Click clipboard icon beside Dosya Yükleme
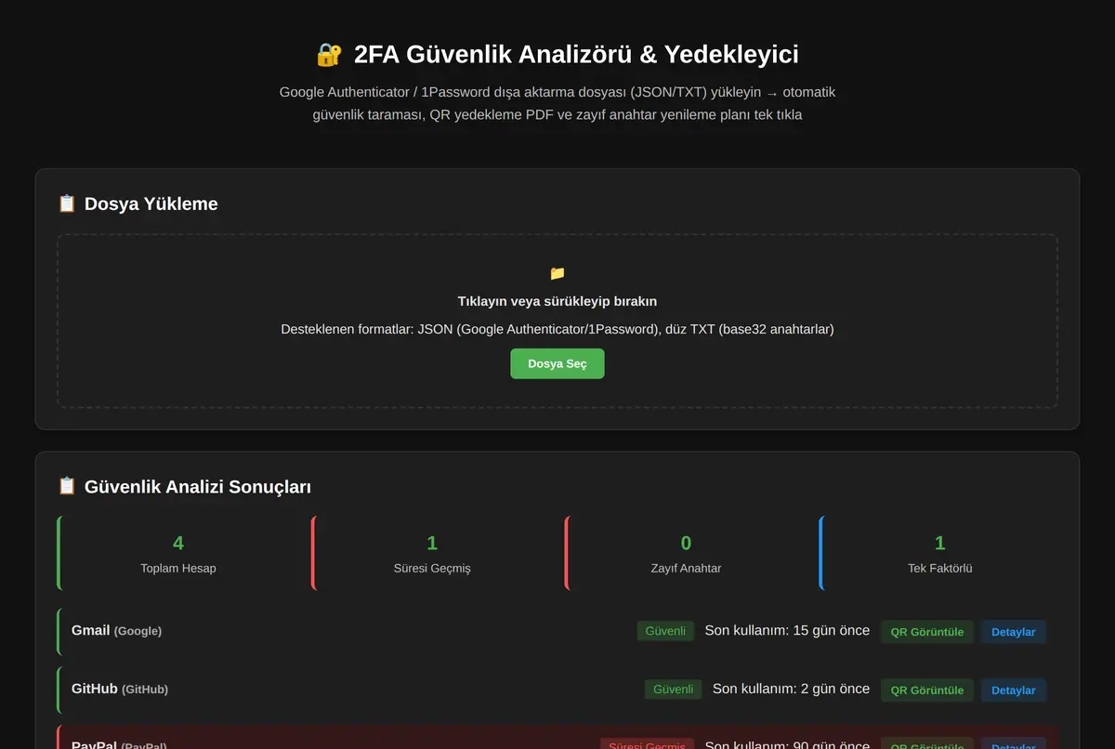This screenshot has height=749, width=1115. coord(67,204)
